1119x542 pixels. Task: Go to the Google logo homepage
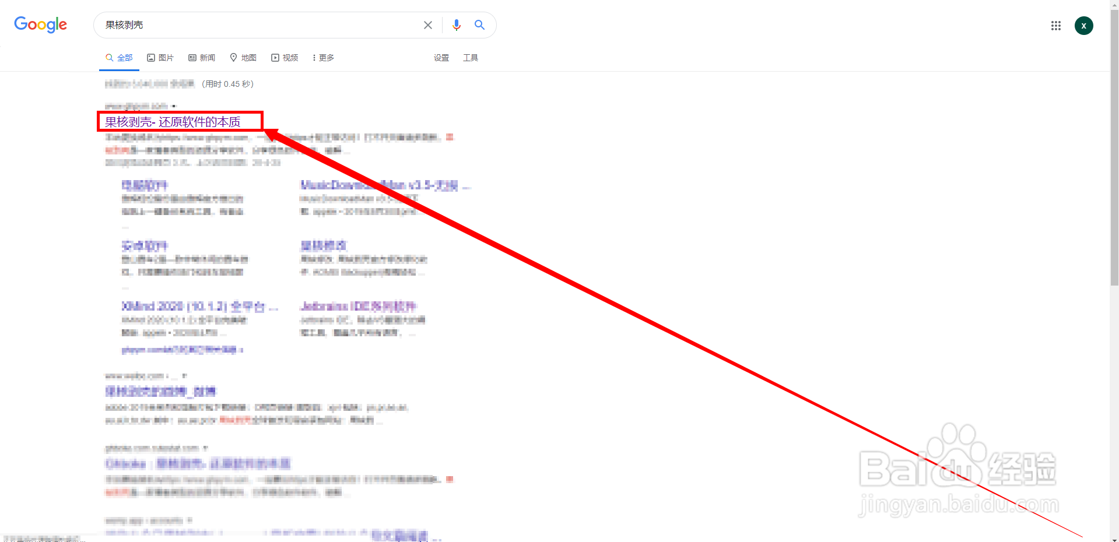tap(40, 24)
